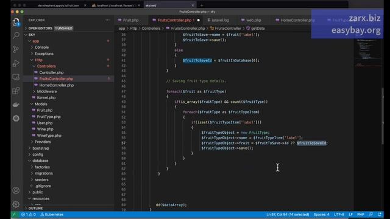Open the Explorer view icon

tap(16, 22)
